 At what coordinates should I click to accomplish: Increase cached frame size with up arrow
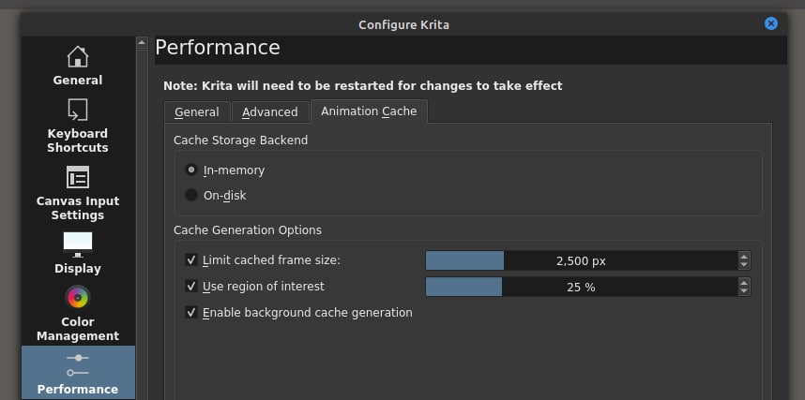[x=744, y=256]
